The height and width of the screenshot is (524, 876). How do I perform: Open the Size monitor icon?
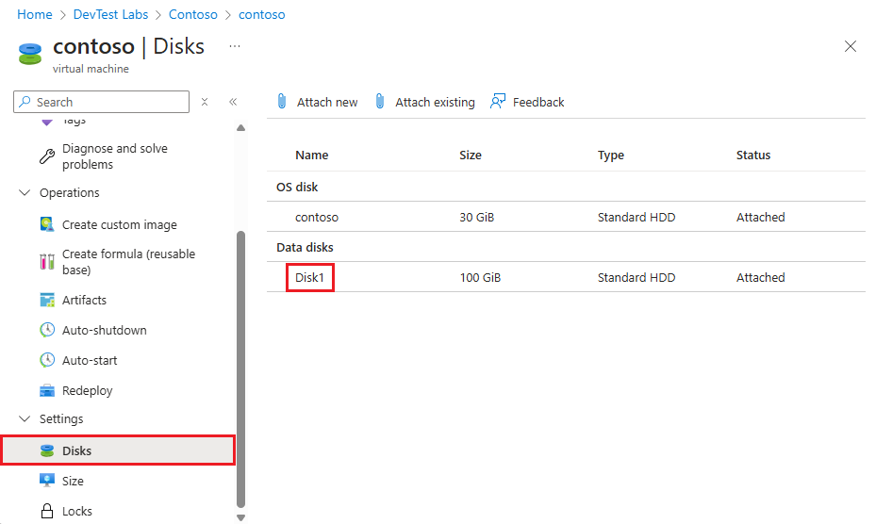click(x=47, y=481)
